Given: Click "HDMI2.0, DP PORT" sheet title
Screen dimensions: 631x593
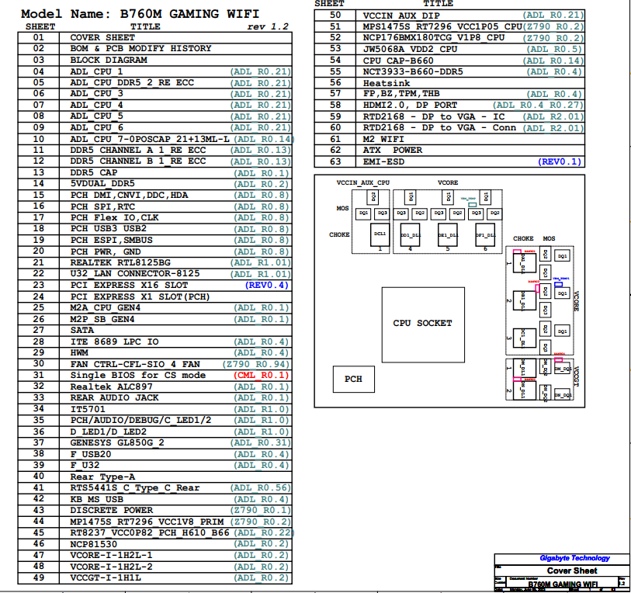Looking at the screenshot, I should [x=410, y=105].
